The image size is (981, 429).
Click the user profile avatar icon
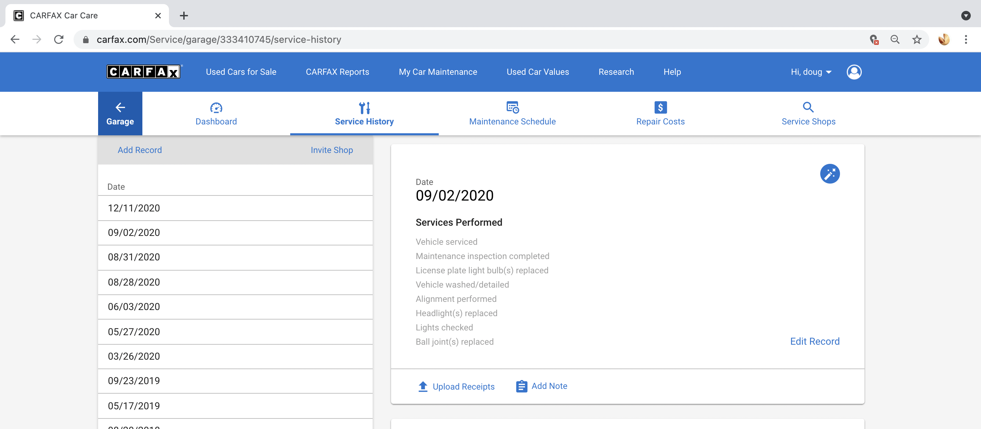854,72
